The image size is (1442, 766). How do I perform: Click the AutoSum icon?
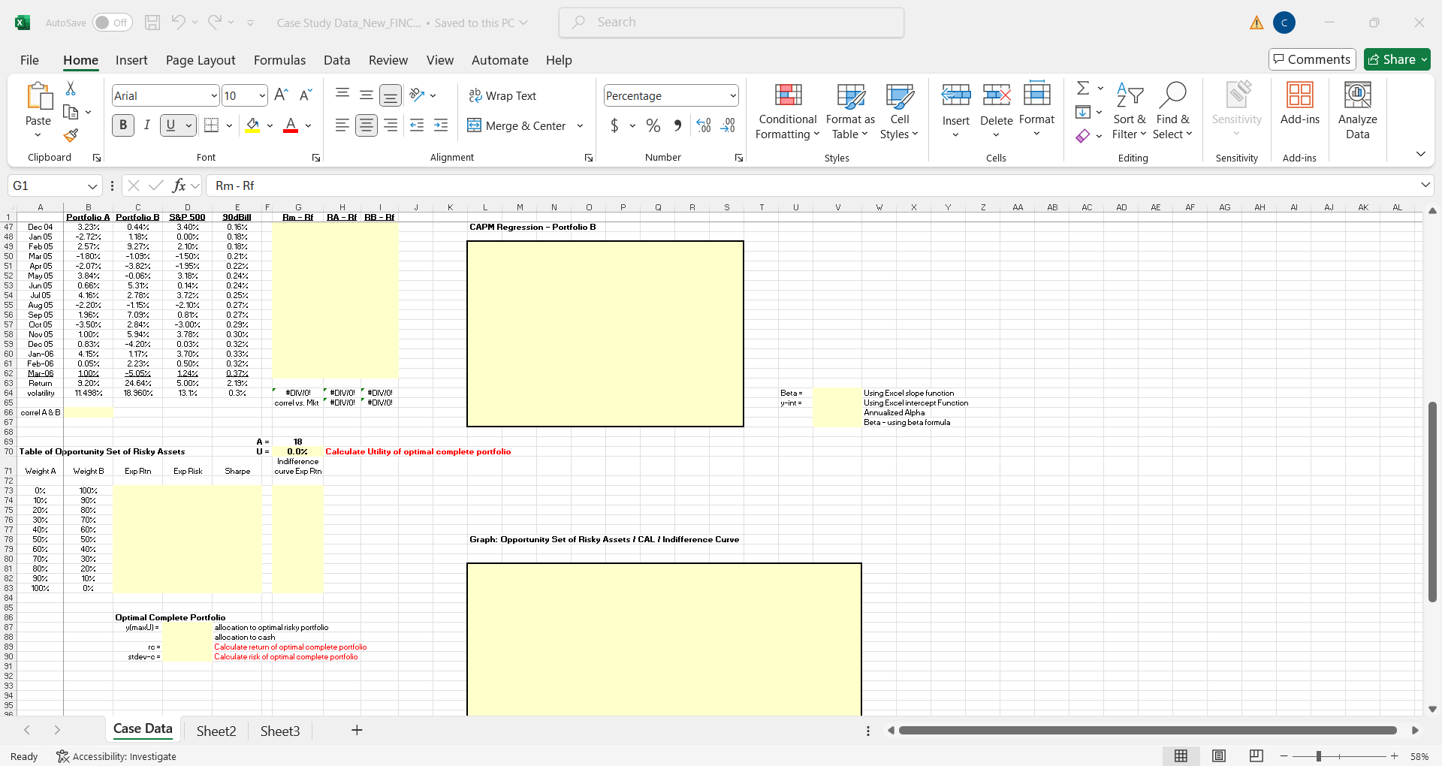pyautogui.click(x=1084, y=88)
